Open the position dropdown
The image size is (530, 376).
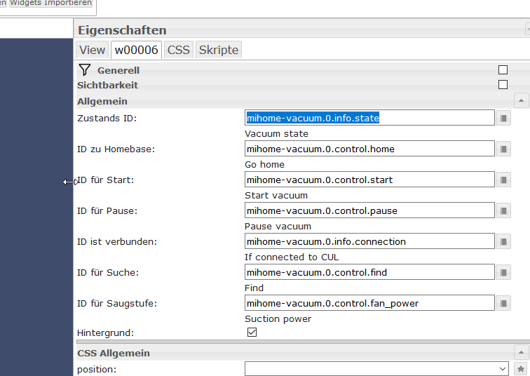(377, 368)
